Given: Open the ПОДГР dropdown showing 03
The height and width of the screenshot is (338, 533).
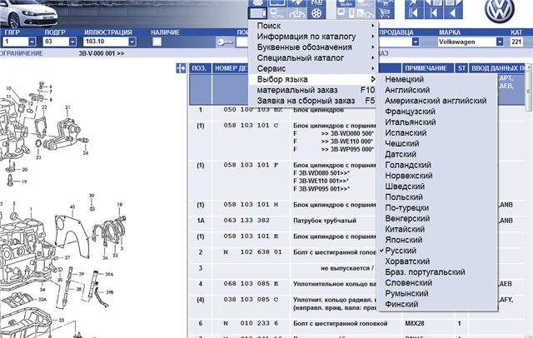Looking at the screenshot, I should [72, 42].
